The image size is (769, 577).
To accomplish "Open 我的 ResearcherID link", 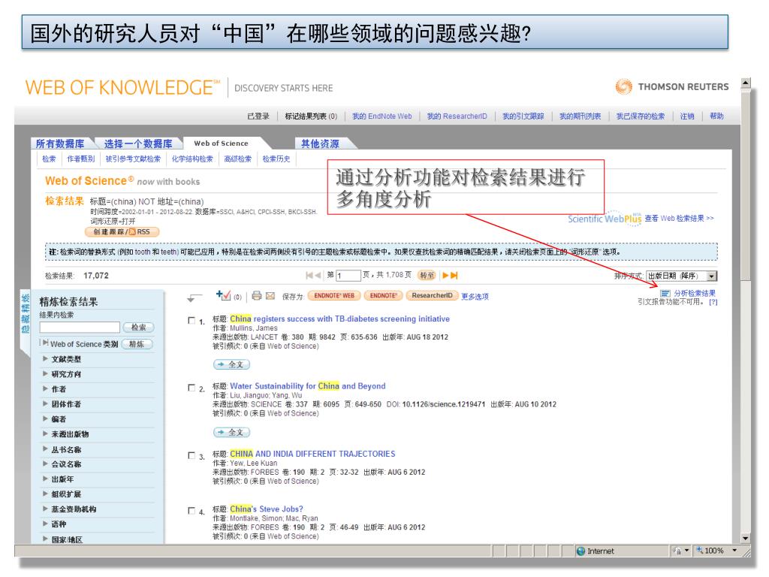I will pos(457,116).
